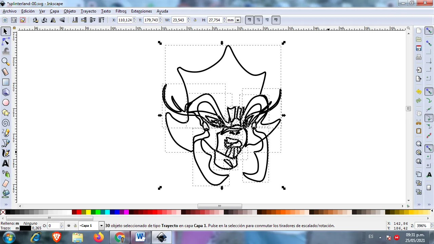Image resolution: width=434 pixels, height=244 pixels.
Task: Pick the yellow swatch in palette
Action: click(88, 212)
